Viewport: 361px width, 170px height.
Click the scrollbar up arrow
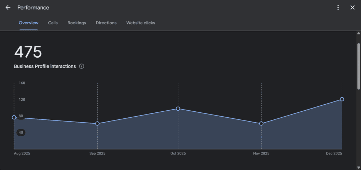pyautogui.click(x=359, y=33)
